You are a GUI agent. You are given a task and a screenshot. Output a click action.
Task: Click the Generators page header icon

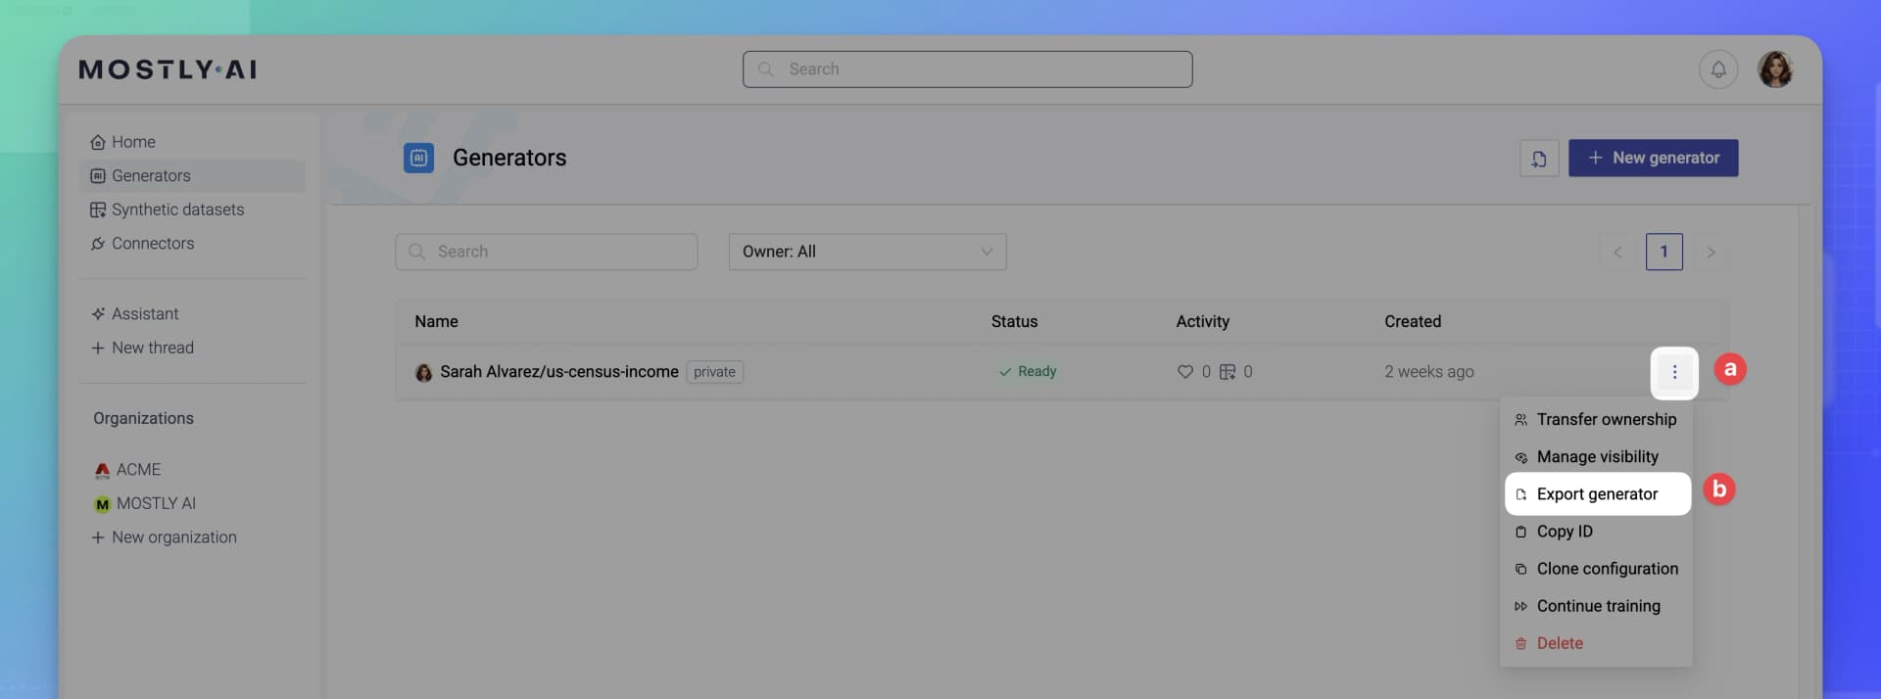click(x=418, y=158)
